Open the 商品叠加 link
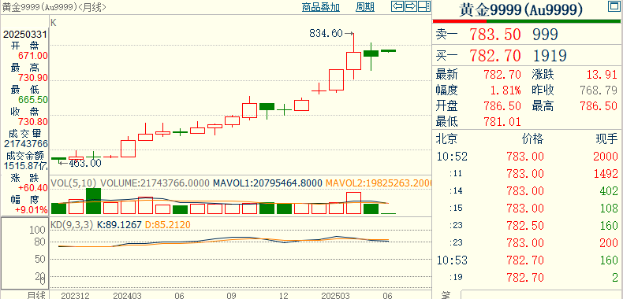The image size is (623, 299). pyautogui.click(x=321, y=7)
